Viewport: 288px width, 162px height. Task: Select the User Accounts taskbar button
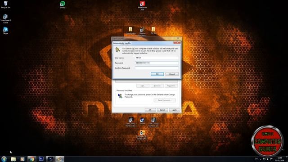click(60, 159)
